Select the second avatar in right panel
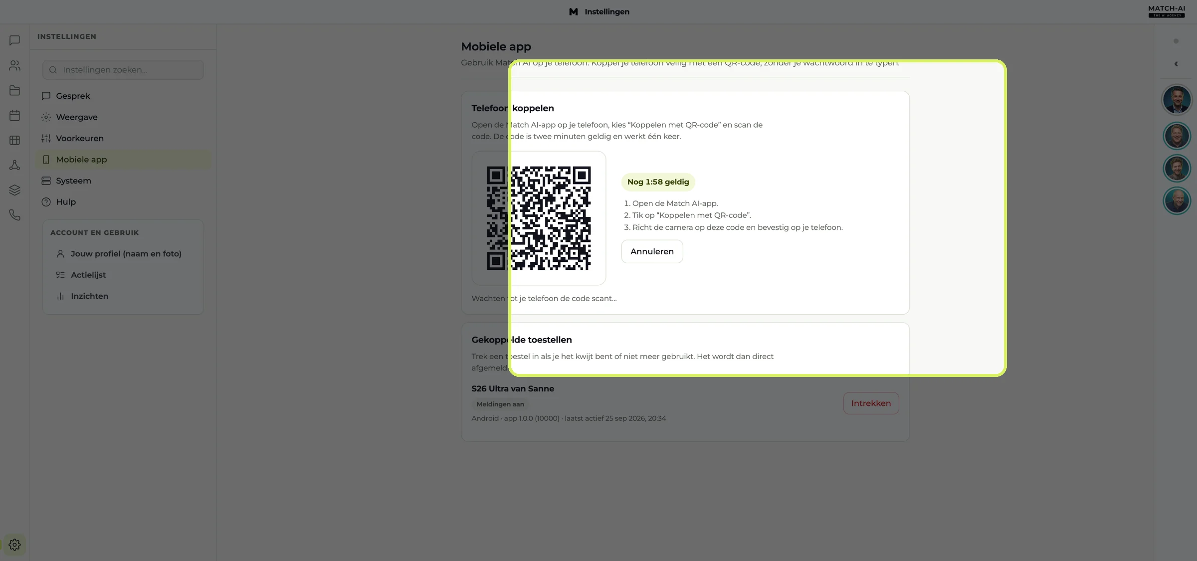This screenshot has width=1197, height=561. 1177,135
